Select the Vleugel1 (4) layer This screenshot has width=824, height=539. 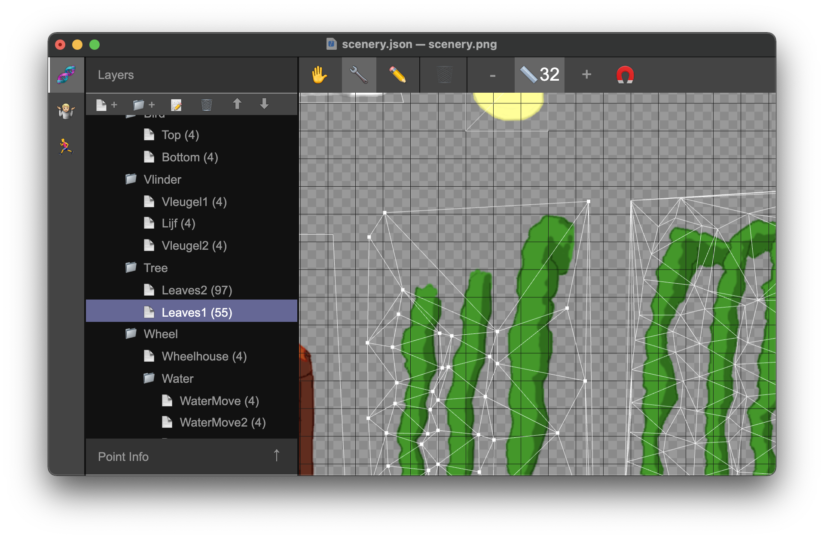192,202
